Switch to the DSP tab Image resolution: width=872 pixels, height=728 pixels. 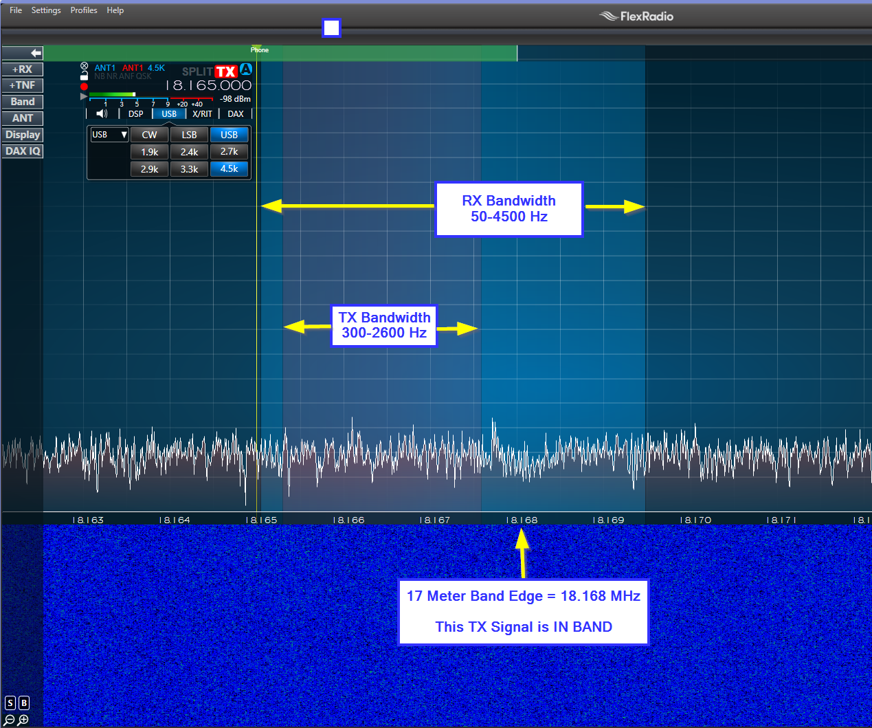click(x=136, y=114)
